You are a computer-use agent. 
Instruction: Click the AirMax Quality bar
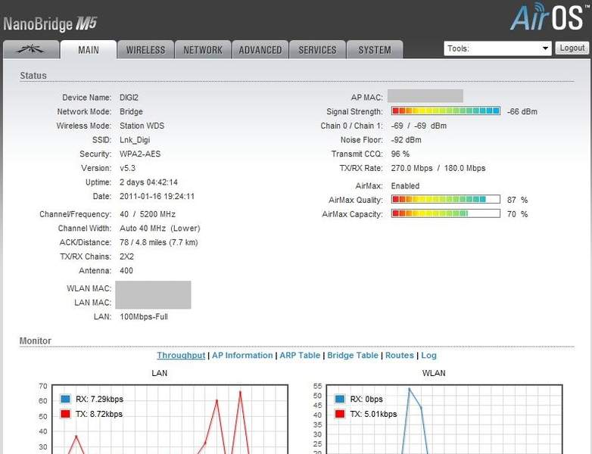coord(445,199)
